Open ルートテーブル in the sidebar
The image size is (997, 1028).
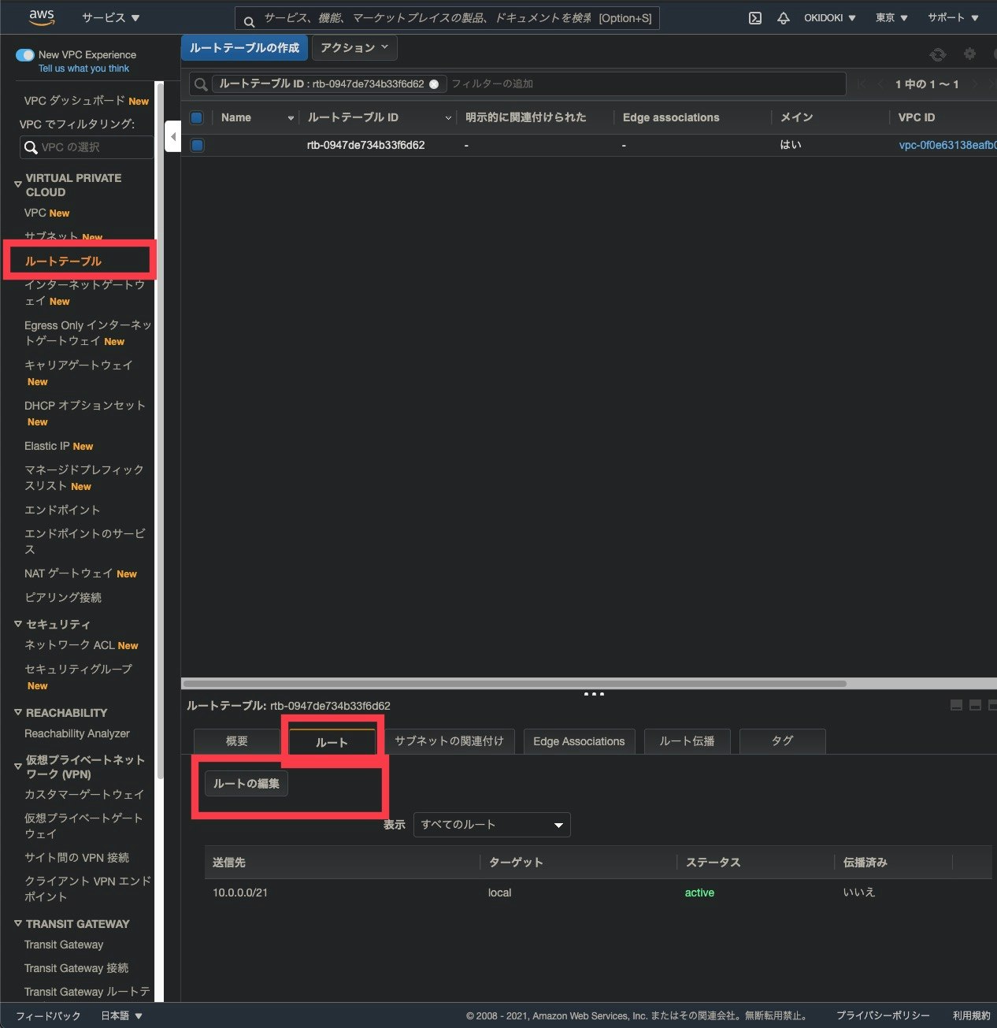click(63, 261)
